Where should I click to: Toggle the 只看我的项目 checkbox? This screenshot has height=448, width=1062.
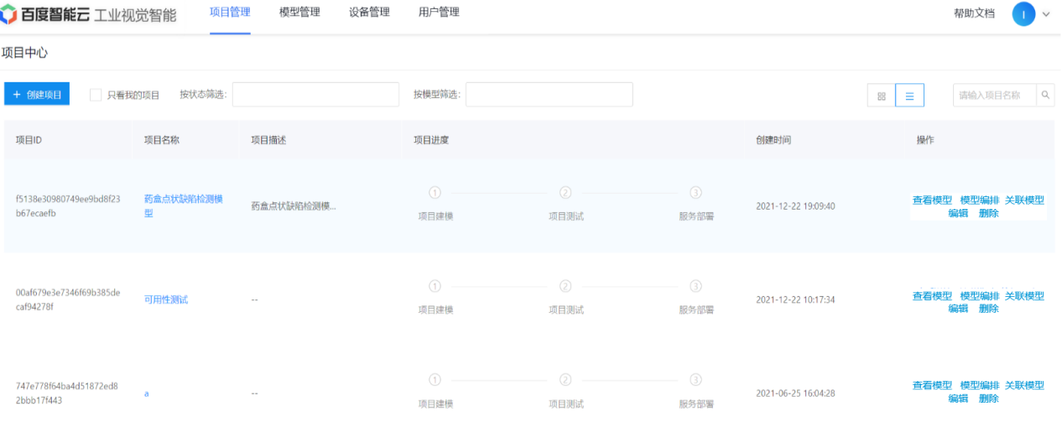click(96, 95)
